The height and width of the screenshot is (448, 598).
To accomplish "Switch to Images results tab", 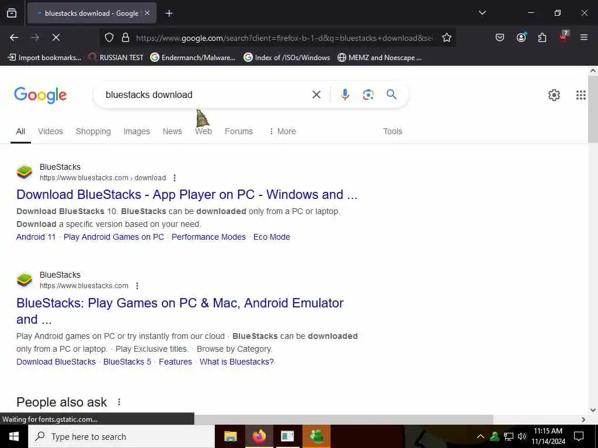I will (137, 131).
